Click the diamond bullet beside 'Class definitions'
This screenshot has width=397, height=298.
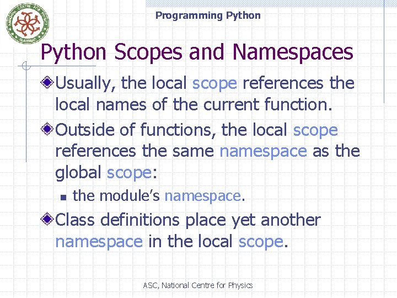[47, 219]
